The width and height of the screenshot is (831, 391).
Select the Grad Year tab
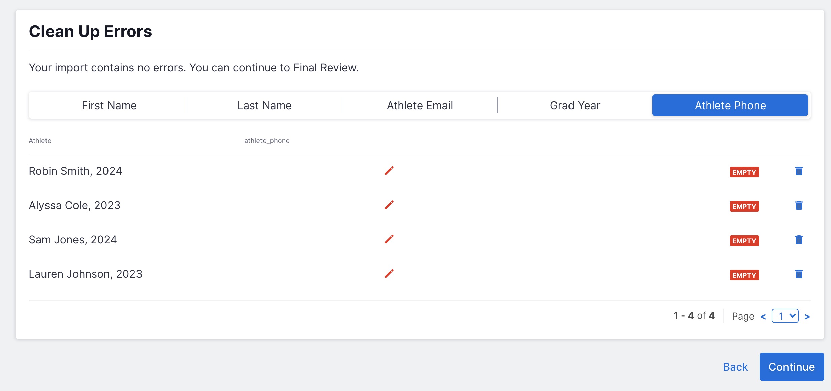click(575, 106)
